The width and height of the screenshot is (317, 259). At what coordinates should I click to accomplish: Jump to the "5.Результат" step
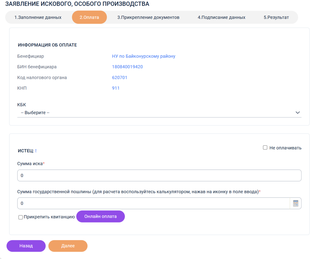click(276, 17)
